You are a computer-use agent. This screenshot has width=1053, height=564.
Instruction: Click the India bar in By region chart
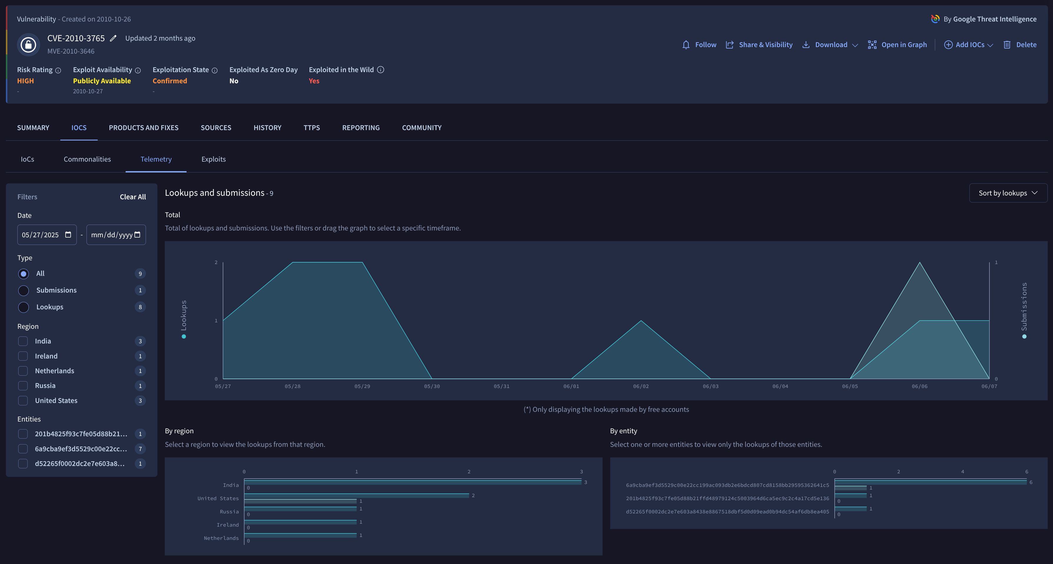[412, 482]
